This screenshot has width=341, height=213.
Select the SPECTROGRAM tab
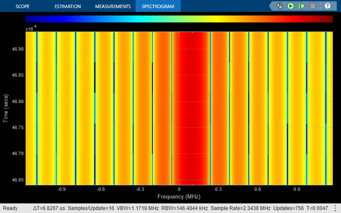click(x=158, y=6)
